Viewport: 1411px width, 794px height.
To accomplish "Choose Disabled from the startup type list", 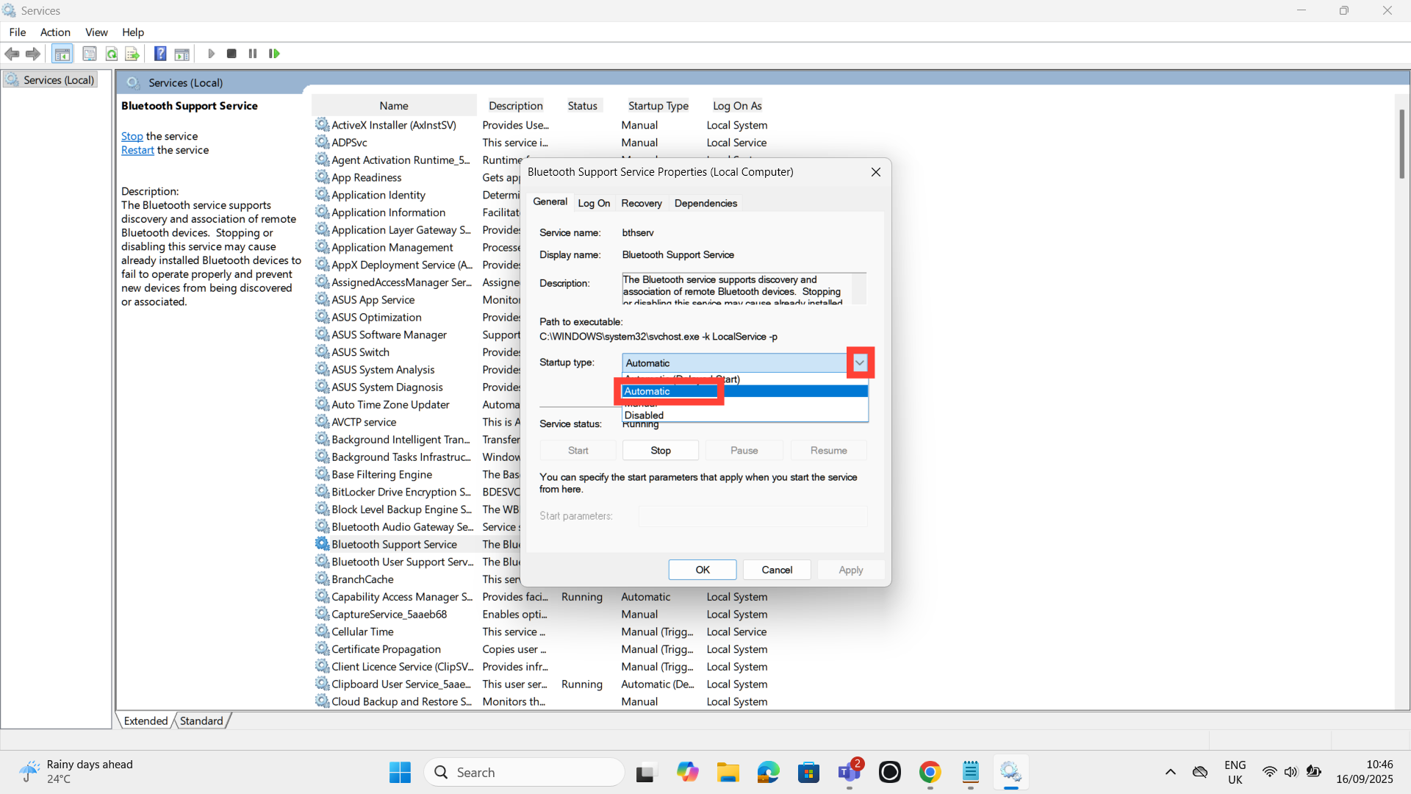I will coord(644,415).
